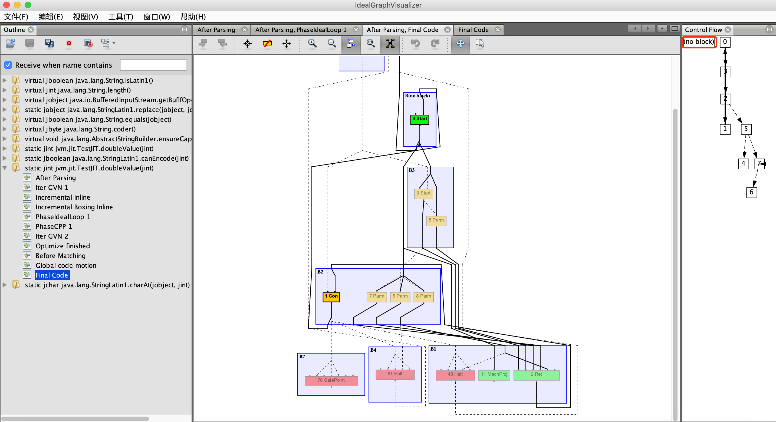776x422 pixels.
Task: Click the red Remove selected graphs icon
Action: (69, 43)
